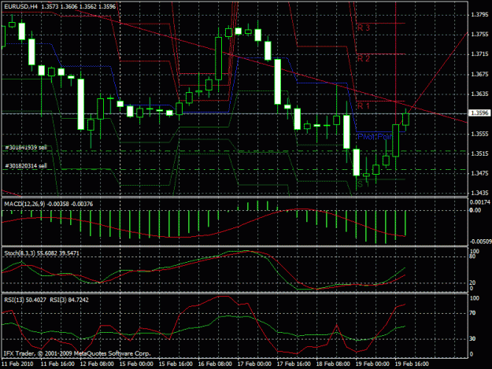The width and height of the screenshot is (492, 369).
Task: Click the 11 Feb 16:00 time label
Action: click(57, 363)
